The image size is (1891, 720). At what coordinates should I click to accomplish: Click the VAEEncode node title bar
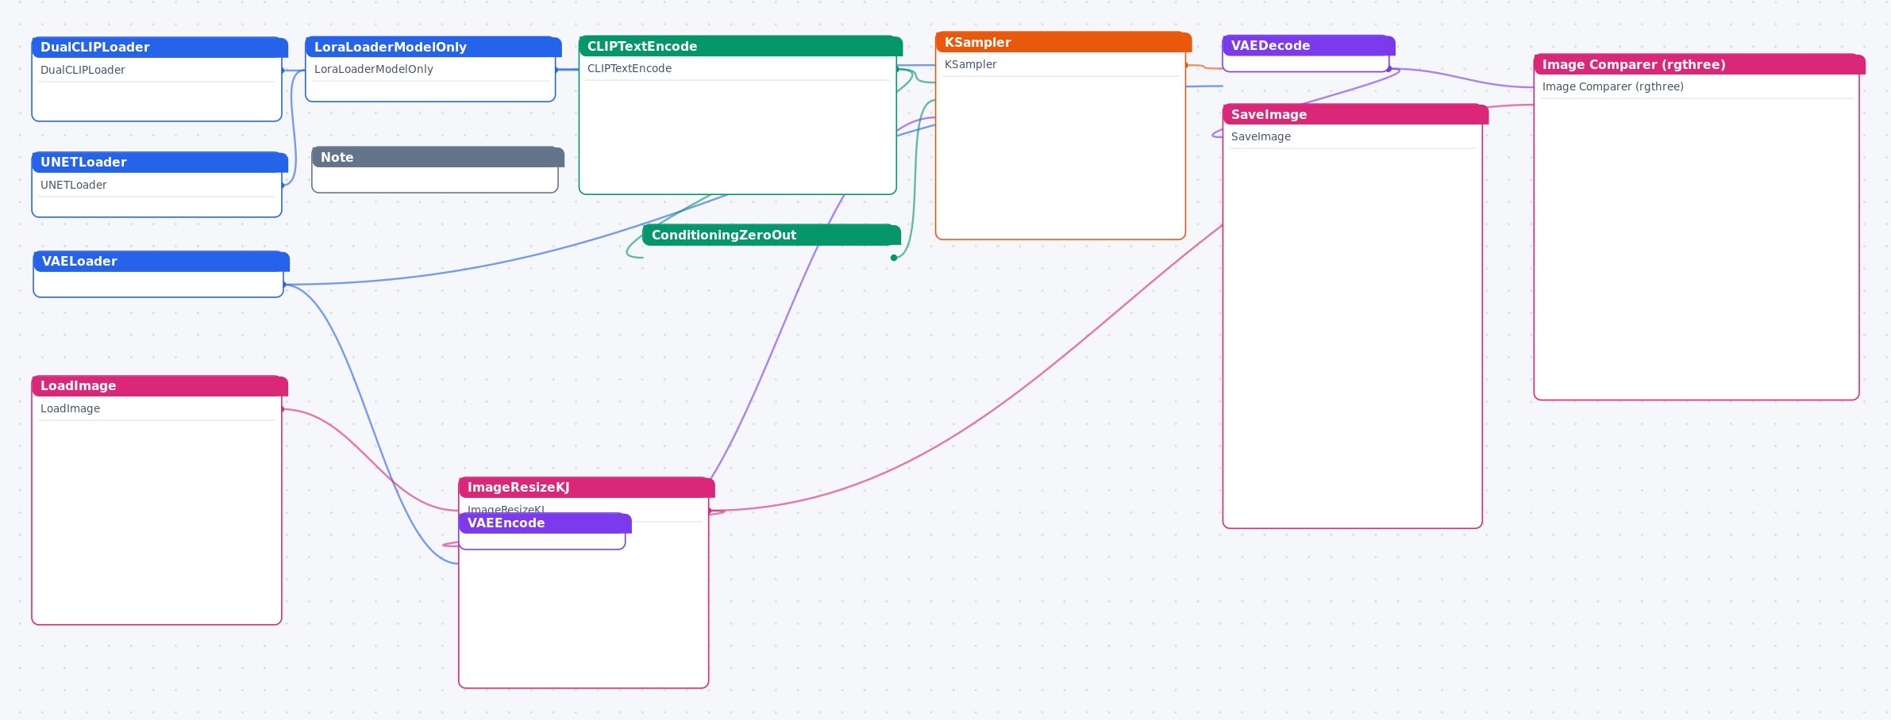point(545,523)
